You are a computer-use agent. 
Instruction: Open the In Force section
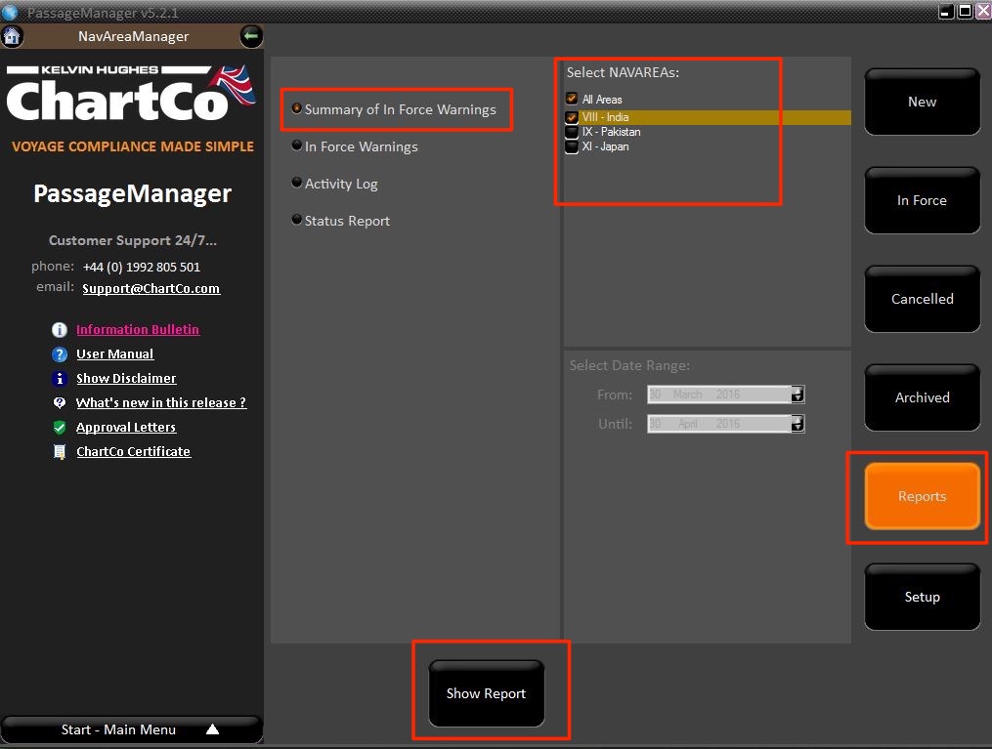click(922, 200)
